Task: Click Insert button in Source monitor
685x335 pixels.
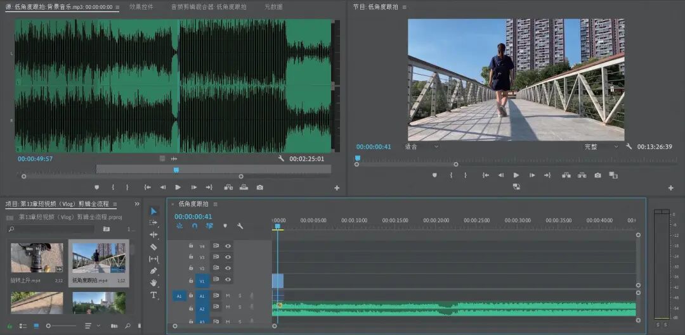Action: (228, 187)
